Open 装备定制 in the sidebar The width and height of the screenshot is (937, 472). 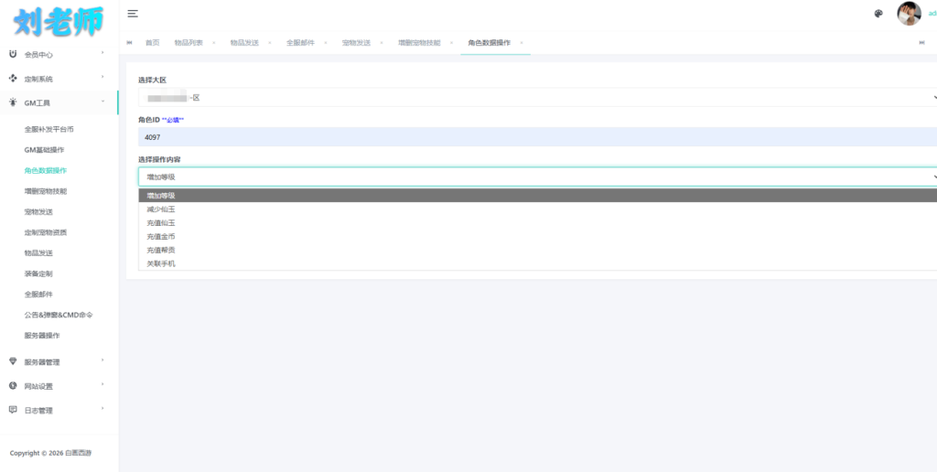pyautogui.click(x=38, y=274)
